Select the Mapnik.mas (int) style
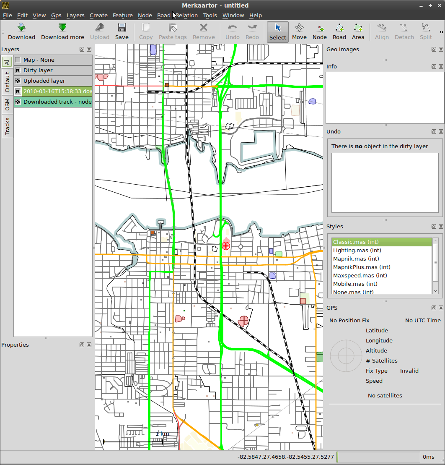This screenshot has width=445, height=465. pyautogui.click(x=356, y=259)
